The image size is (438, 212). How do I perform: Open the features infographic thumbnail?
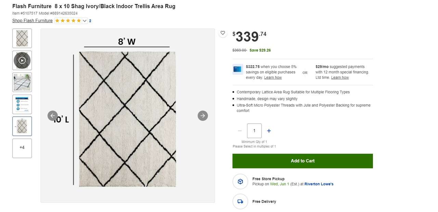tap(22, 104)
